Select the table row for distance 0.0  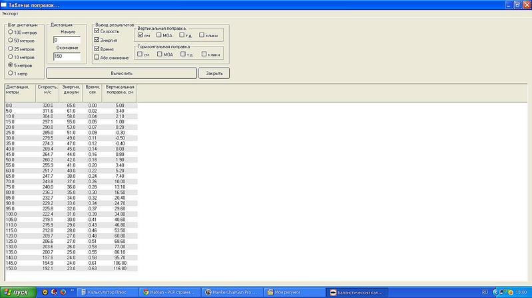(71, 106)
